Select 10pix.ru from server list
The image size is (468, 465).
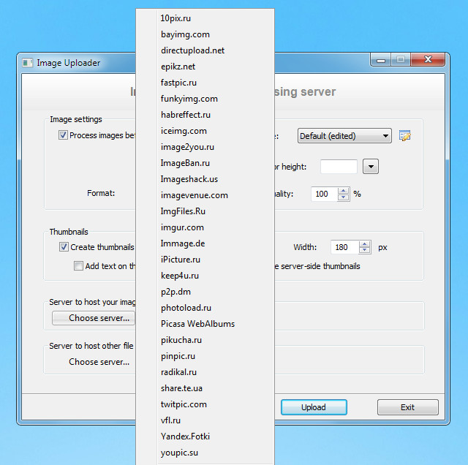pyautogui.click(x=205, y=18)
